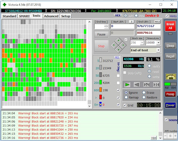Screen dimensions: 178x141
Task: Toggle the red over-600 to-log checkbox
Action: pos(118,98)
